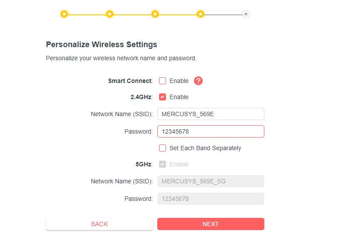Jump to the second progress step dot
The width and height of the screenshot is (339, 248).
click(x=110, y=14)
